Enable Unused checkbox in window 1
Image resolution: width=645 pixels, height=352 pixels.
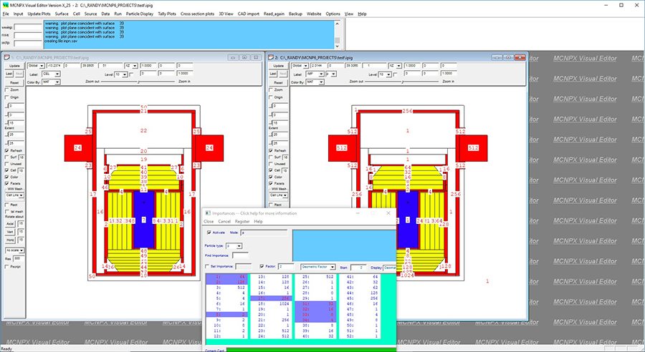click(7, 163)
